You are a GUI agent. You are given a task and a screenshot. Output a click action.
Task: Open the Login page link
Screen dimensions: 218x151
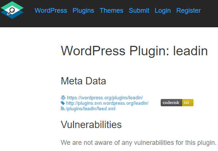click(x=162, y=11)
